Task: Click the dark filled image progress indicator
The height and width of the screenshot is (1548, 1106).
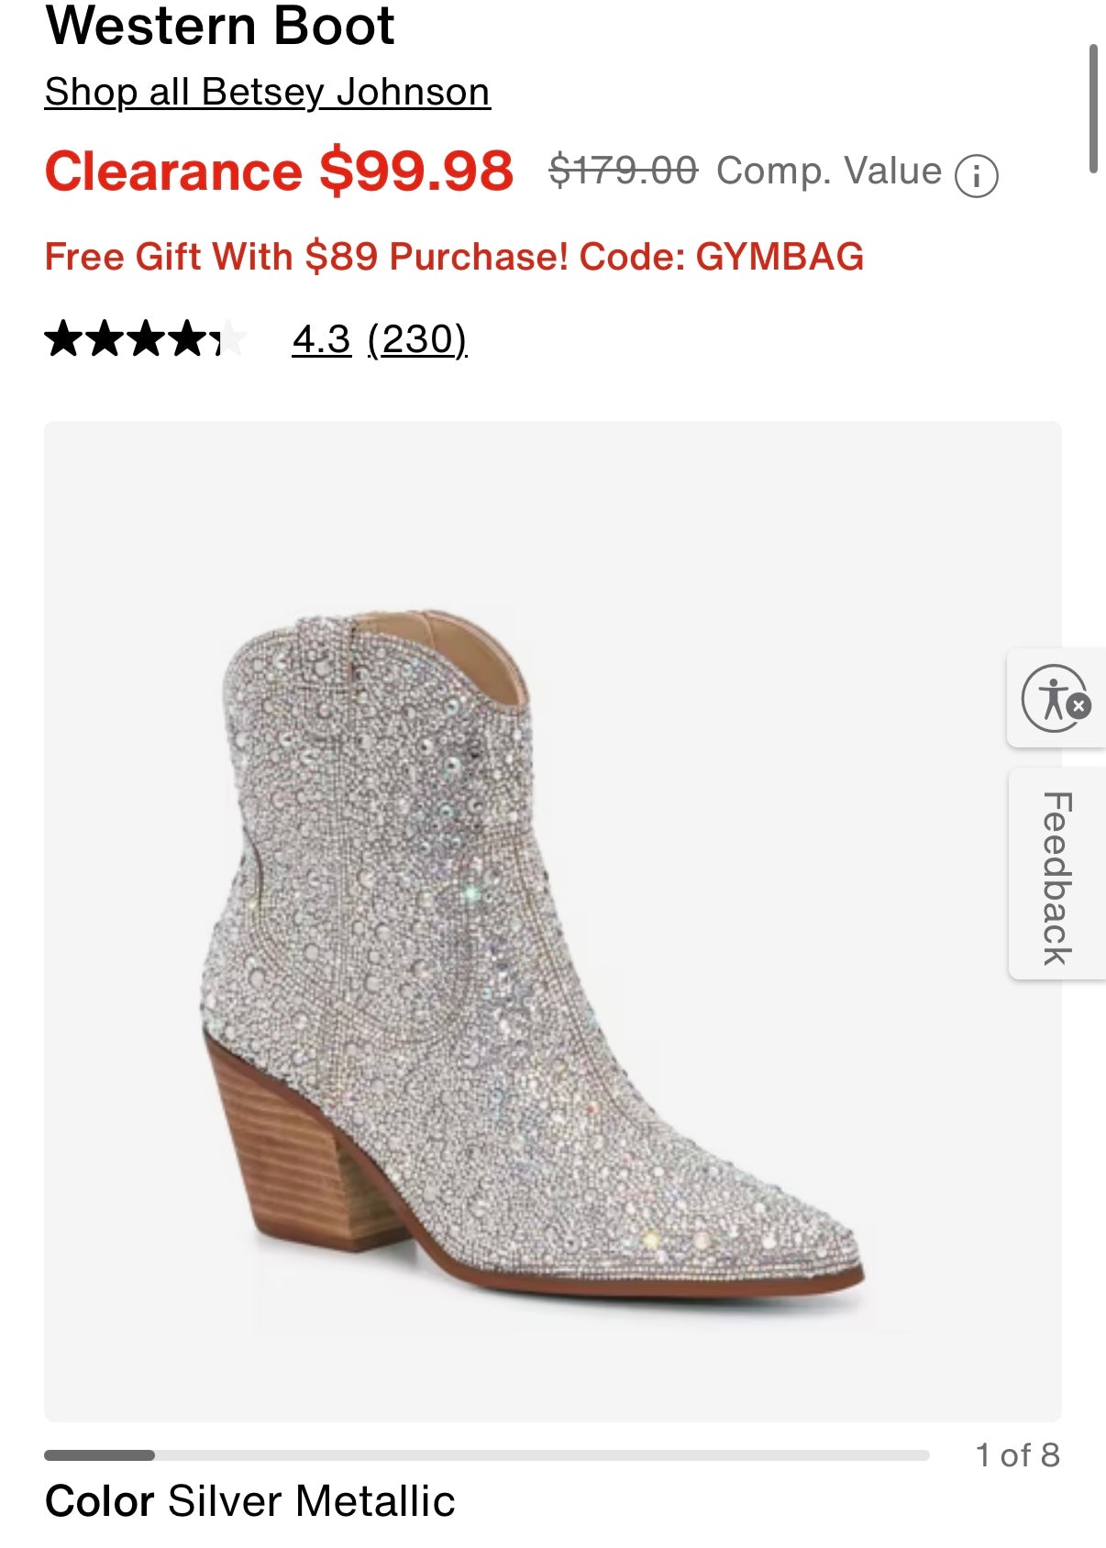Action: pos(99,1455)
